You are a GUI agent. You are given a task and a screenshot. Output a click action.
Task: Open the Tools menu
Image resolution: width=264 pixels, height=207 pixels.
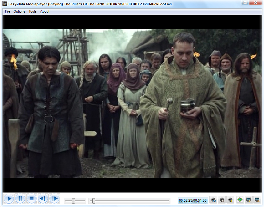pos(33,11)
